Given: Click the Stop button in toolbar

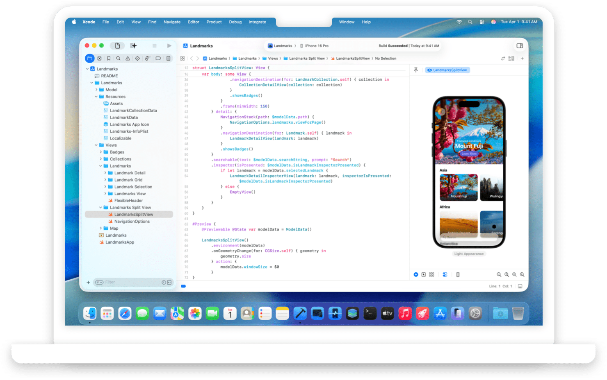Looking at the screenshot, I should pyautogui.click(x=155, y=46).
